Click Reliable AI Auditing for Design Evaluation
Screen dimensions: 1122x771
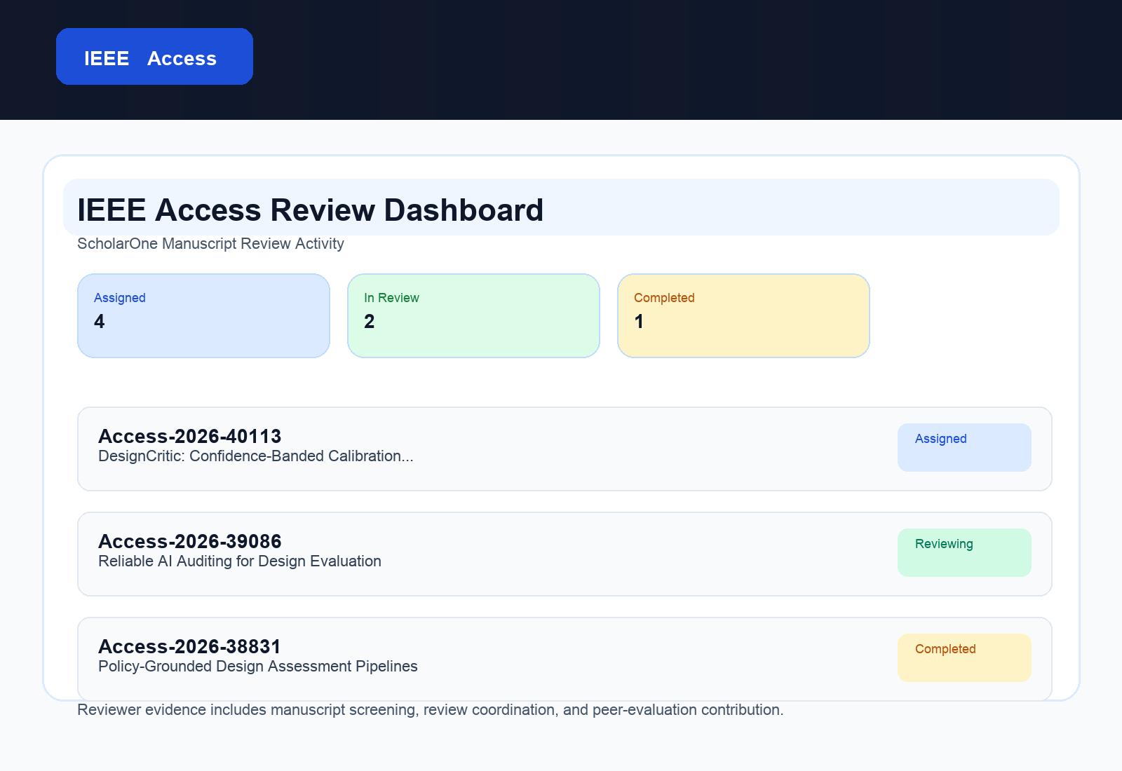[x=240, y=561]
